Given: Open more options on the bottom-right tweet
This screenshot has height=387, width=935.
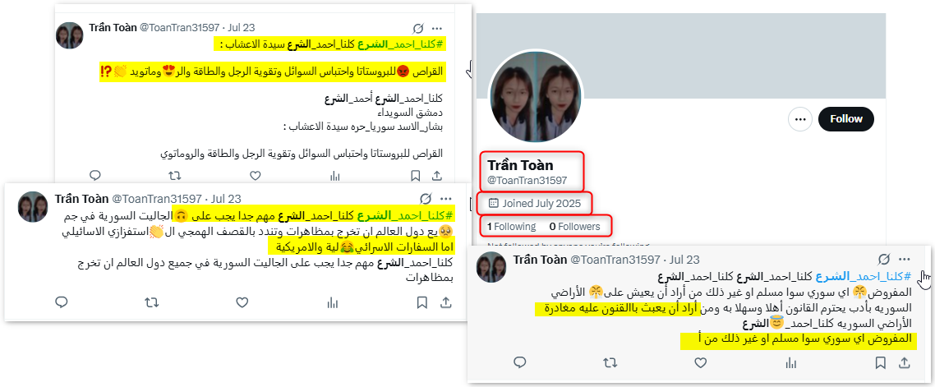Looking at the screenshot, I should click(x=905, y=260).
